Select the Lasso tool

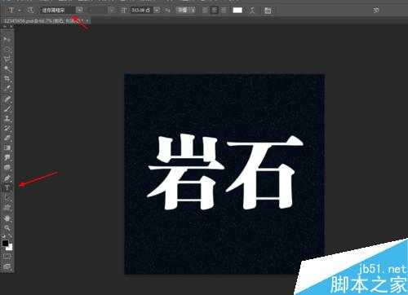point(7,59)
